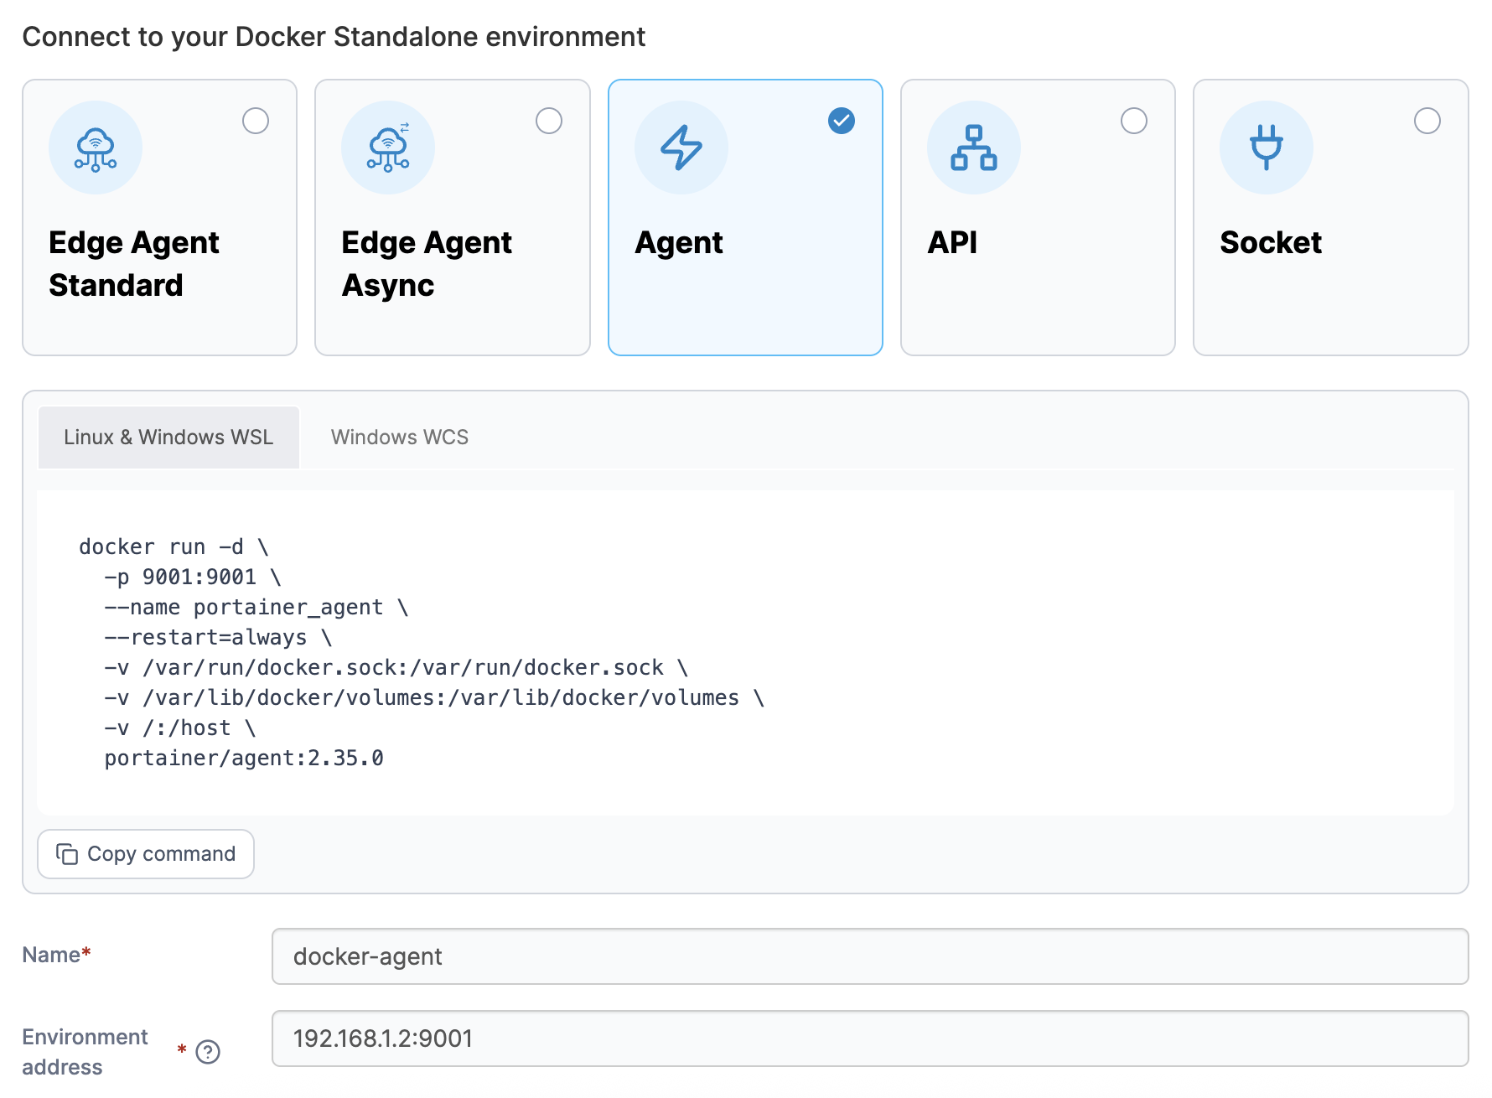
Task: Select the Socket radio button
Action: click(x=1427, y=121)
